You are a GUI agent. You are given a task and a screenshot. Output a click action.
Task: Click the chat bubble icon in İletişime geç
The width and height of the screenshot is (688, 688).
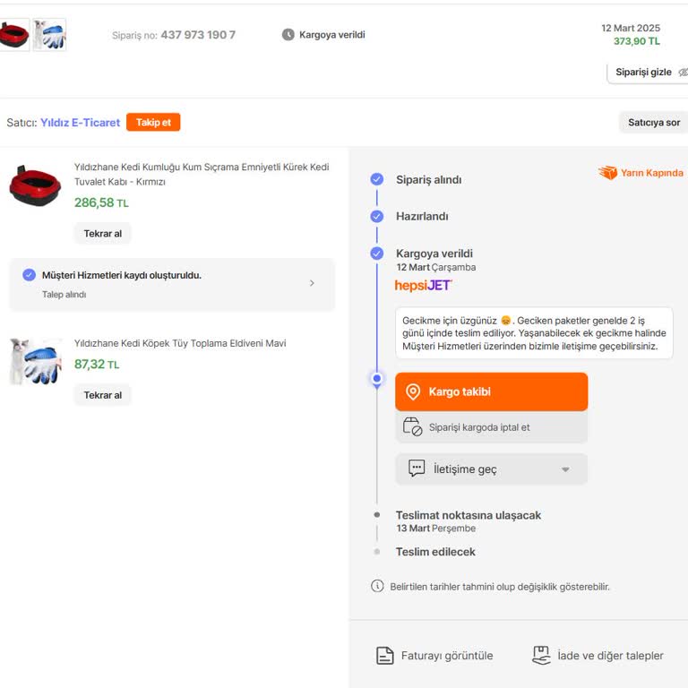[417, 469]
